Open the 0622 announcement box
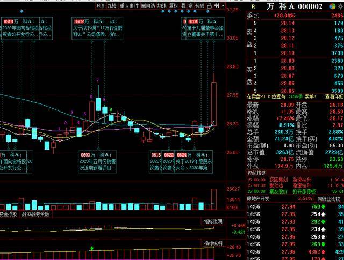 [x=168, y=161]
